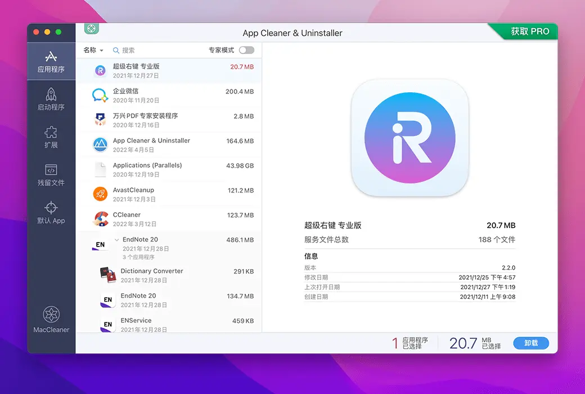The height and width of the screenshot is (394, 585).
Task: Collapse the EndNote 20 group chevron
Action: (x=117, y=240)
